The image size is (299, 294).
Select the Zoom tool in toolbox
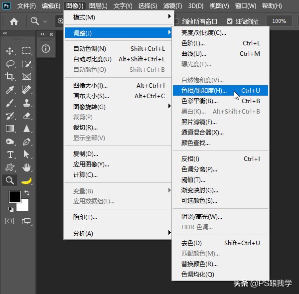[10, 180]
